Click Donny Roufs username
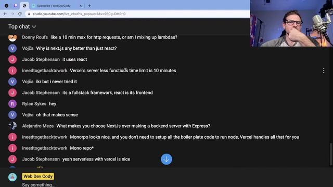 (x=35, y=37)
